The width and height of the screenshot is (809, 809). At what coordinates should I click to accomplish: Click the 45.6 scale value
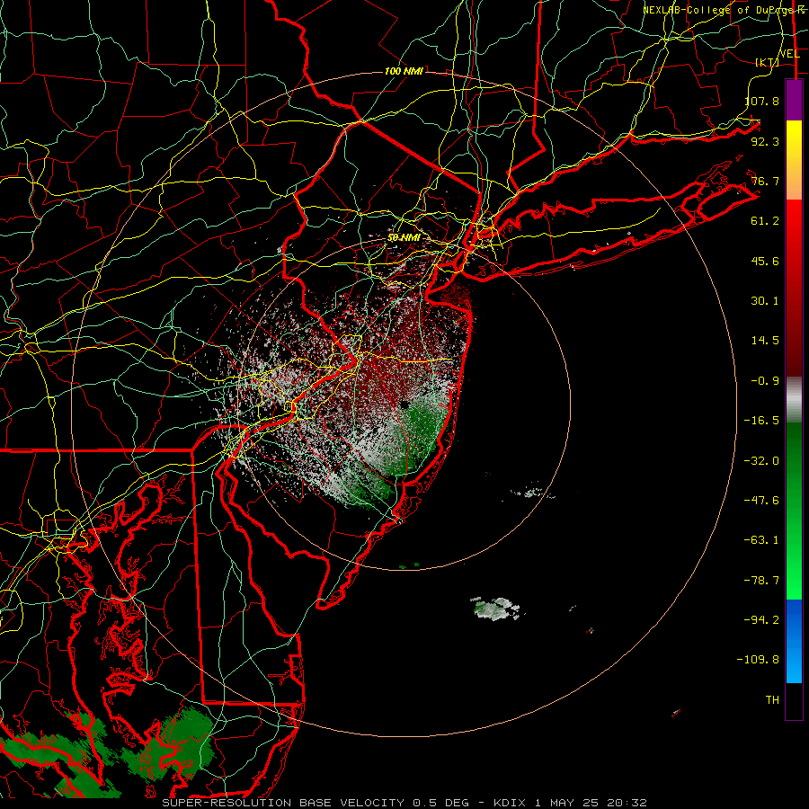[765, 261]
